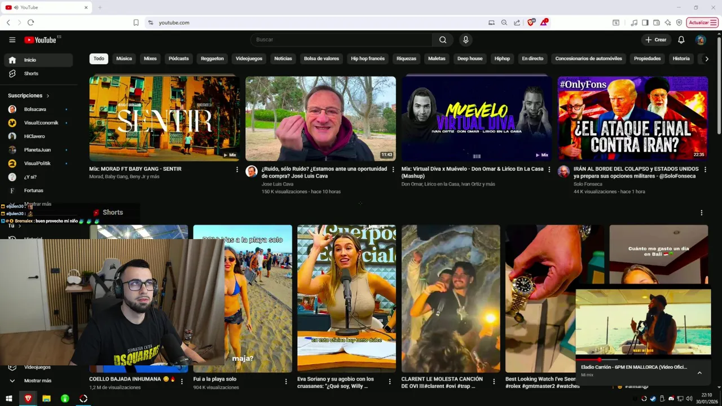Open Brave Rewards triangle icon
This screenshot has height=406, width=722.
pos(544,23)
